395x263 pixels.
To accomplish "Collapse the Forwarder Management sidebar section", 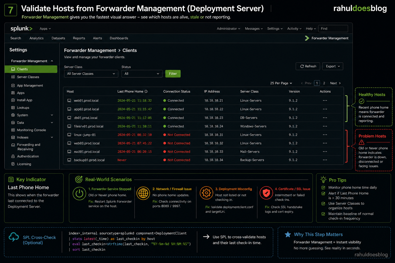I will [52, 61].
